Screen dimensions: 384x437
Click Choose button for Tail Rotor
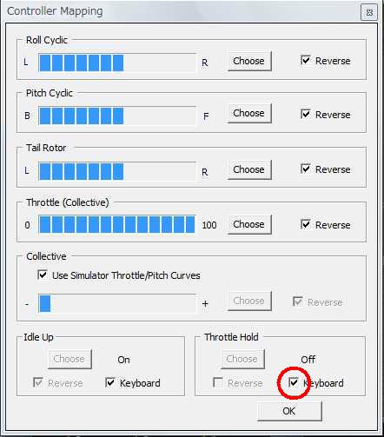point(249,169)
